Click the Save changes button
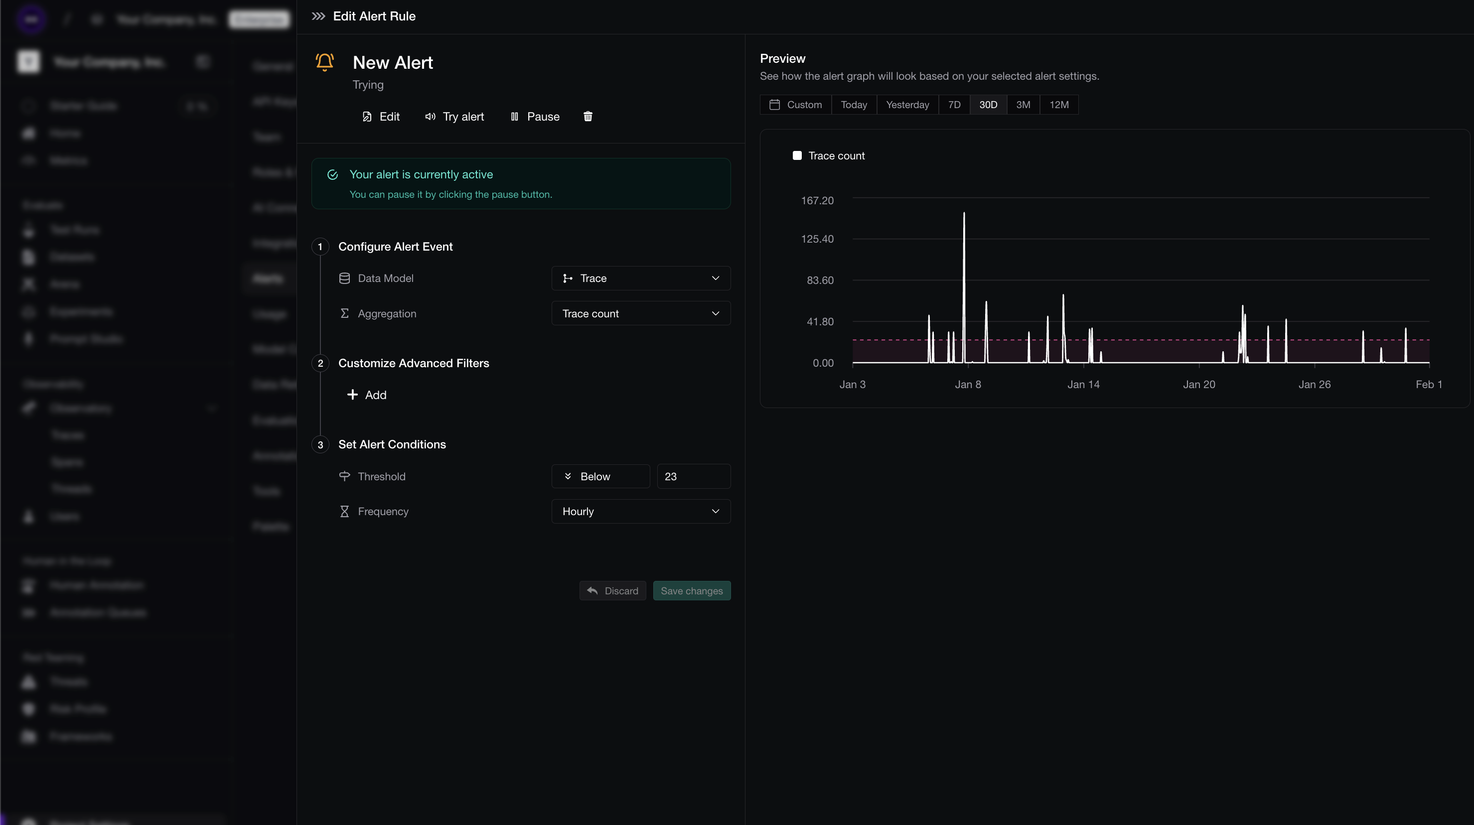Viewport: 1474px width, 825px height. [x=691, y=590]
